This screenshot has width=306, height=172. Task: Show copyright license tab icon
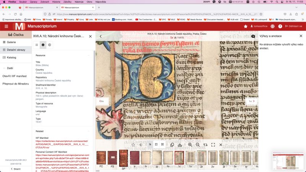point(50,45)
